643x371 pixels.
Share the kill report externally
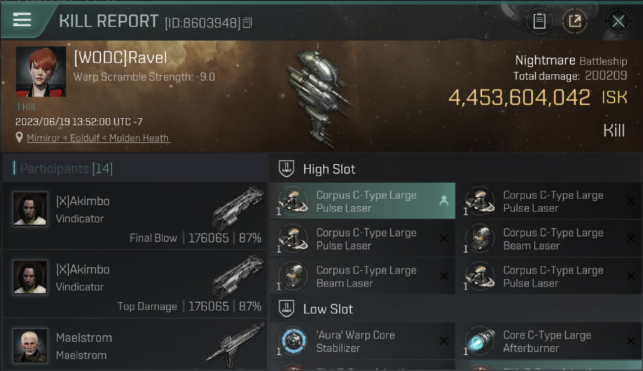tap(575, 21)
